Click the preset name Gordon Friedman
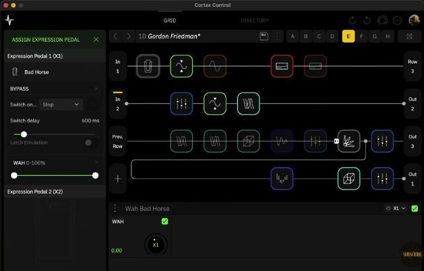This screenshot has width=424, height=271. tap(174, 36)
